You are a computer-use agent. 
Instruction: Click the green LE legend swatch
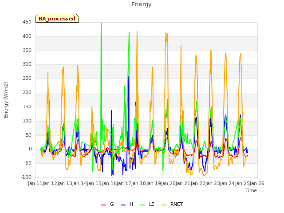tap(143, 205)
